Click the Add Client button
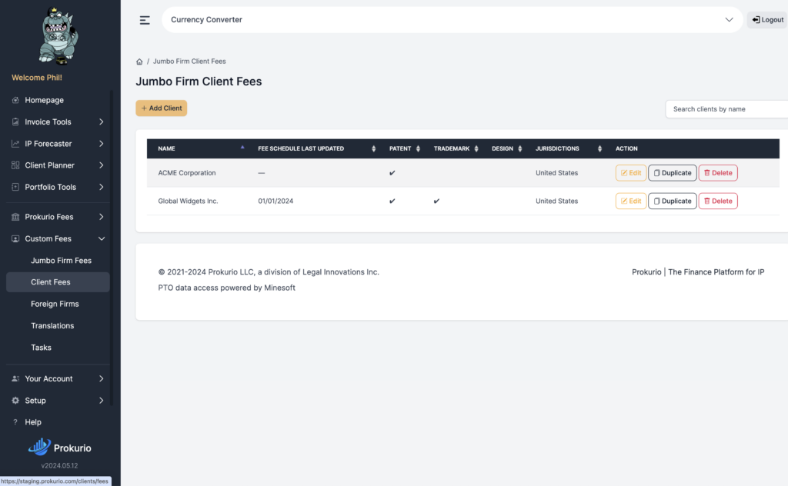Screen dimensions: 788x486 coord(162,108)
